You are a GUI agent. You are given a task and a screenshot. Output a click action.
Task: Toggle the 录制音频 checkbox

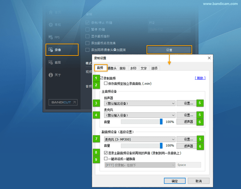101,78
